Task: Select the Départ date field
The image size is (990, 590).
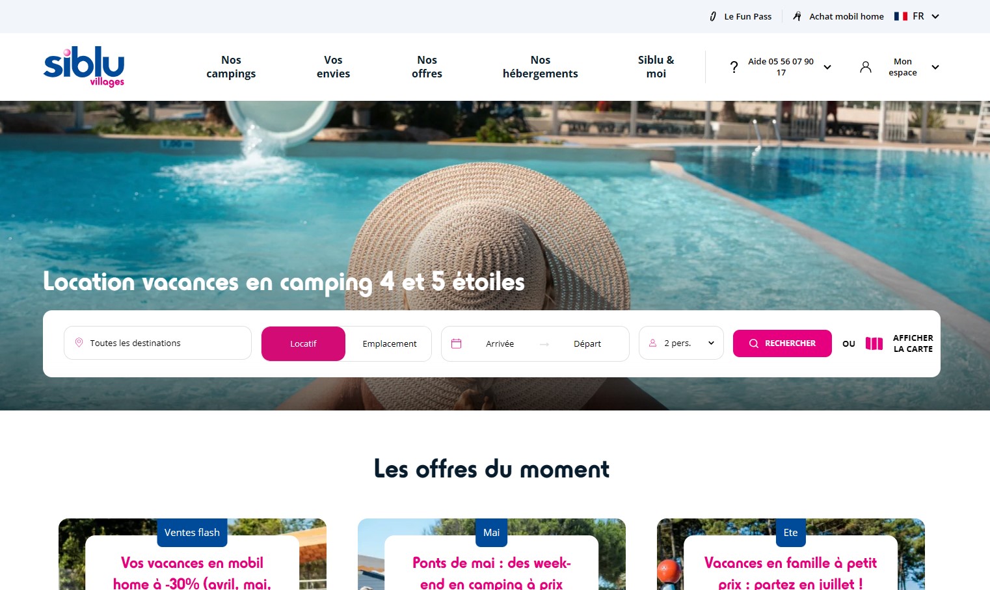Action: (587, 343)
